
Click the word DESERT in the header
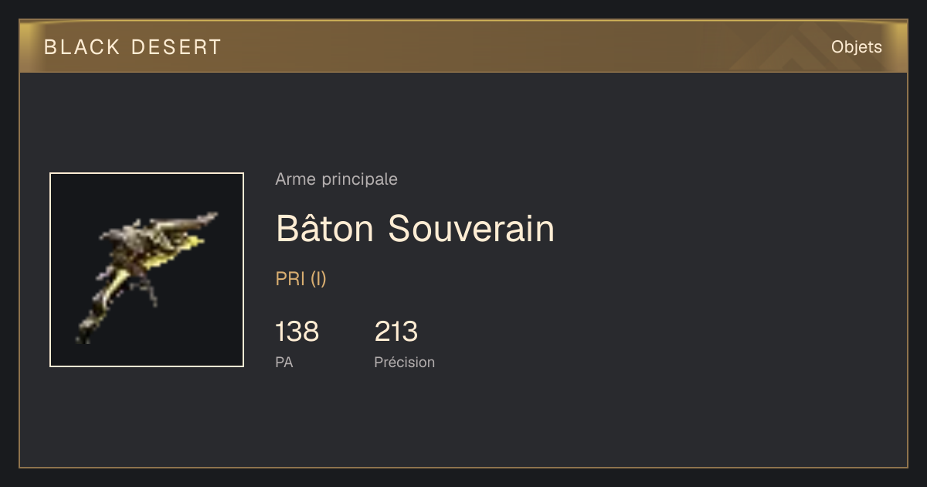click(x=177, y=47)
